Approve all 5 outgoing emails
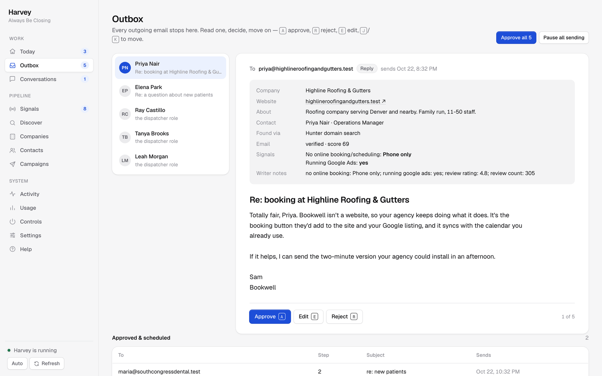Screen dimensions: 602x376 516,38
